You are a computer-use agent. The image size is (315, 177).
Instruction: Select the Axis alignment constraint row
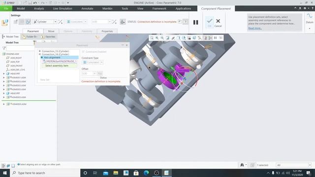coord(59,58)
